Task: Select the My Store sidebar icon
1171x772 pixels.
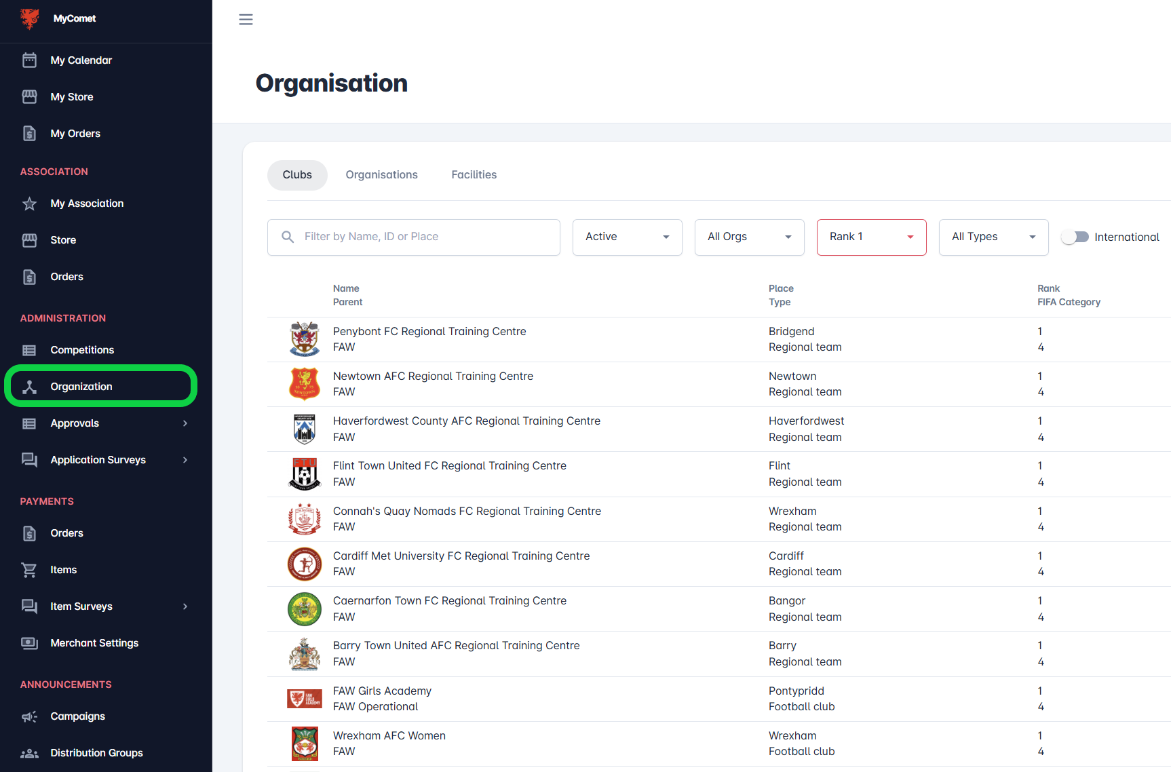Action: pos(30,96)
